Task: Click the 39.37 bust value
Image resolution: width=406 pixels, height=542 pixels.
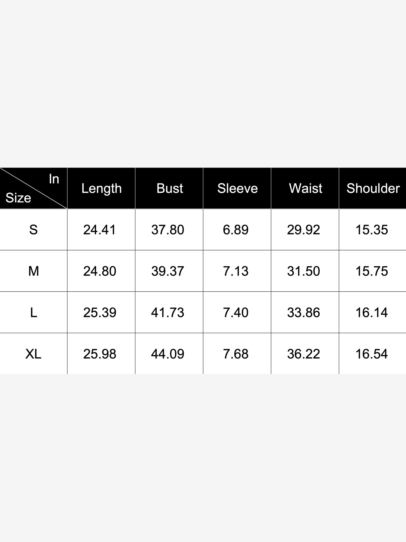Action: point(168,271)
